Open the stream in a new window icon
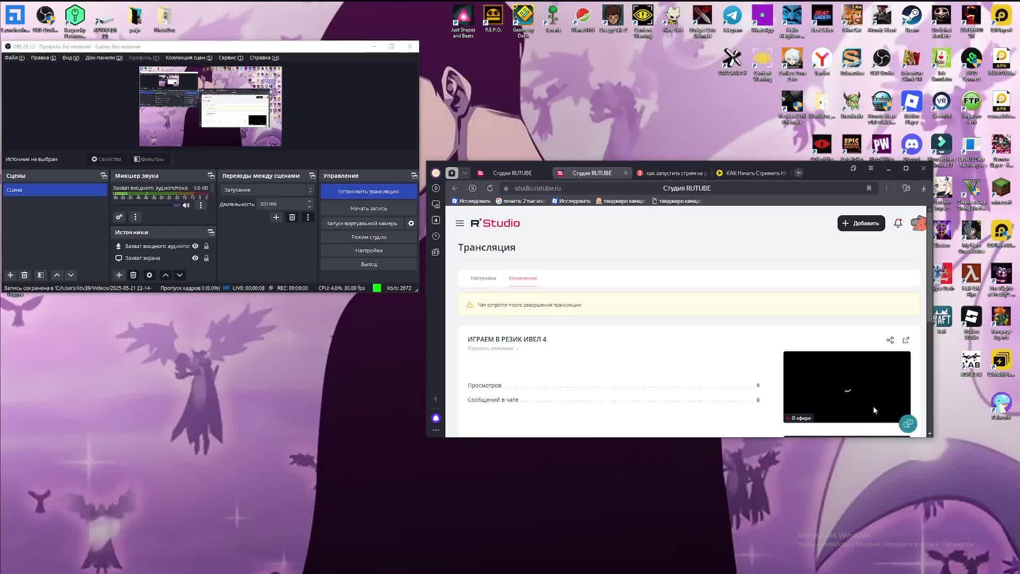 coord(906,340)
